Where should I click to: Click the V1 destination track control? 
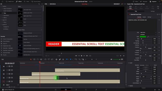4,81
